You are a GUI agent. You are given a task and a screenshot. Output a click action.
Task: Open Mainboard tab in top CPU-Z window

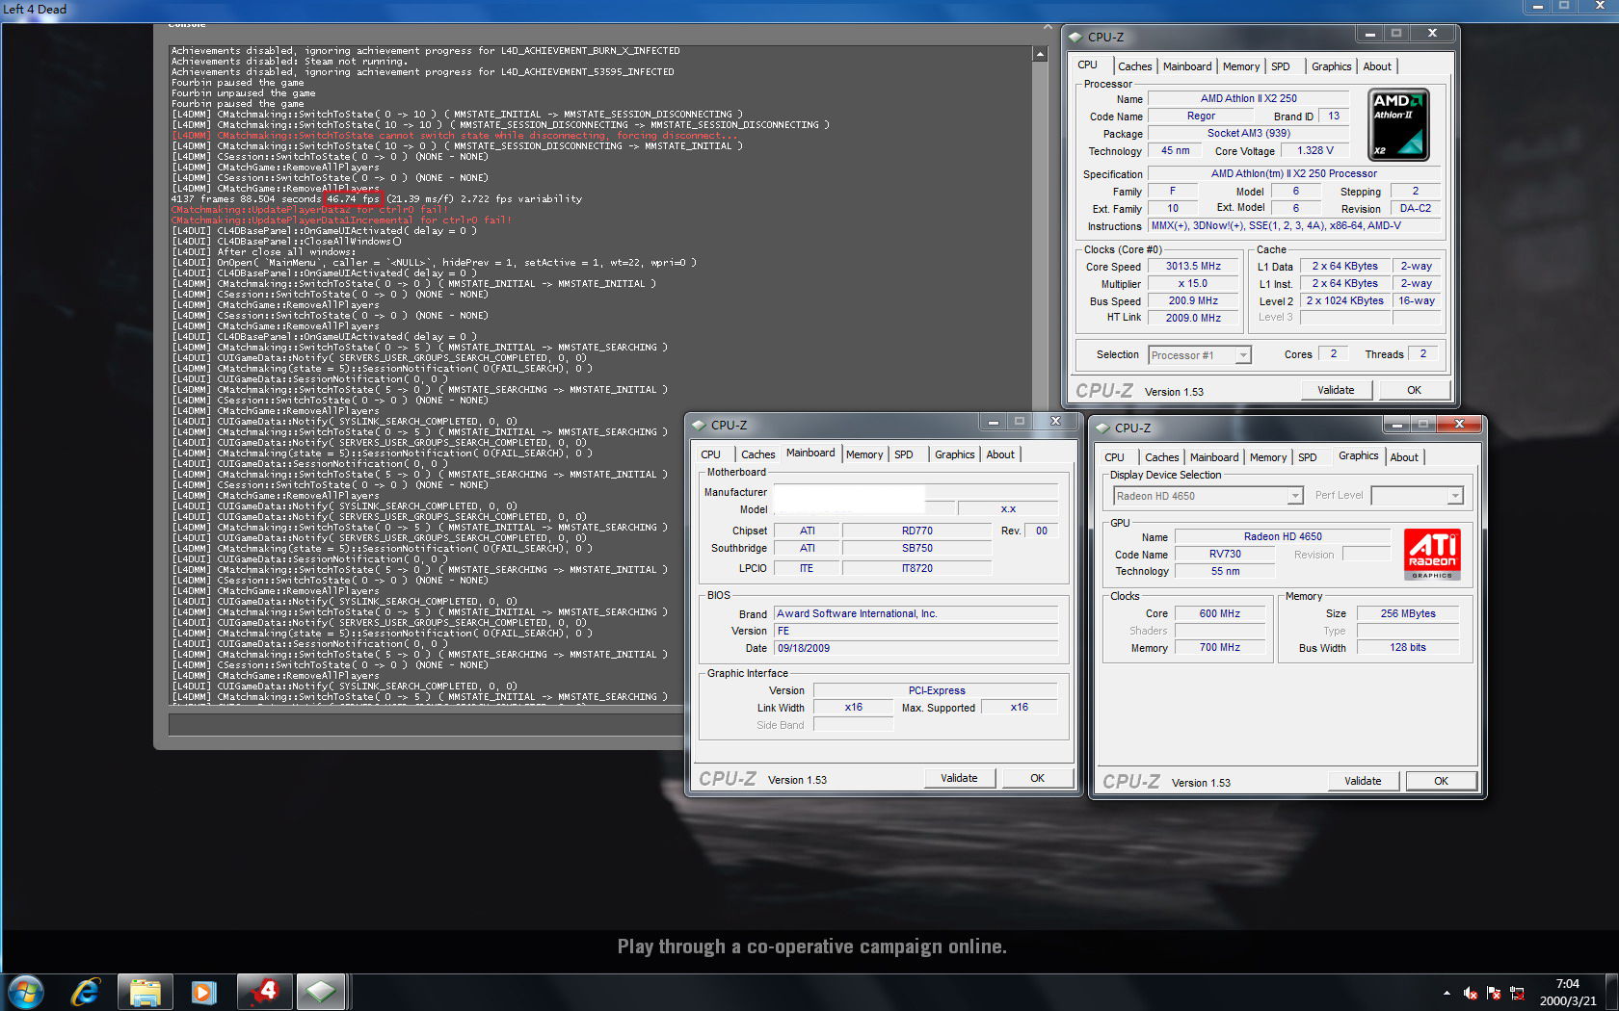pyautogui.click(x=1187, y=66)
